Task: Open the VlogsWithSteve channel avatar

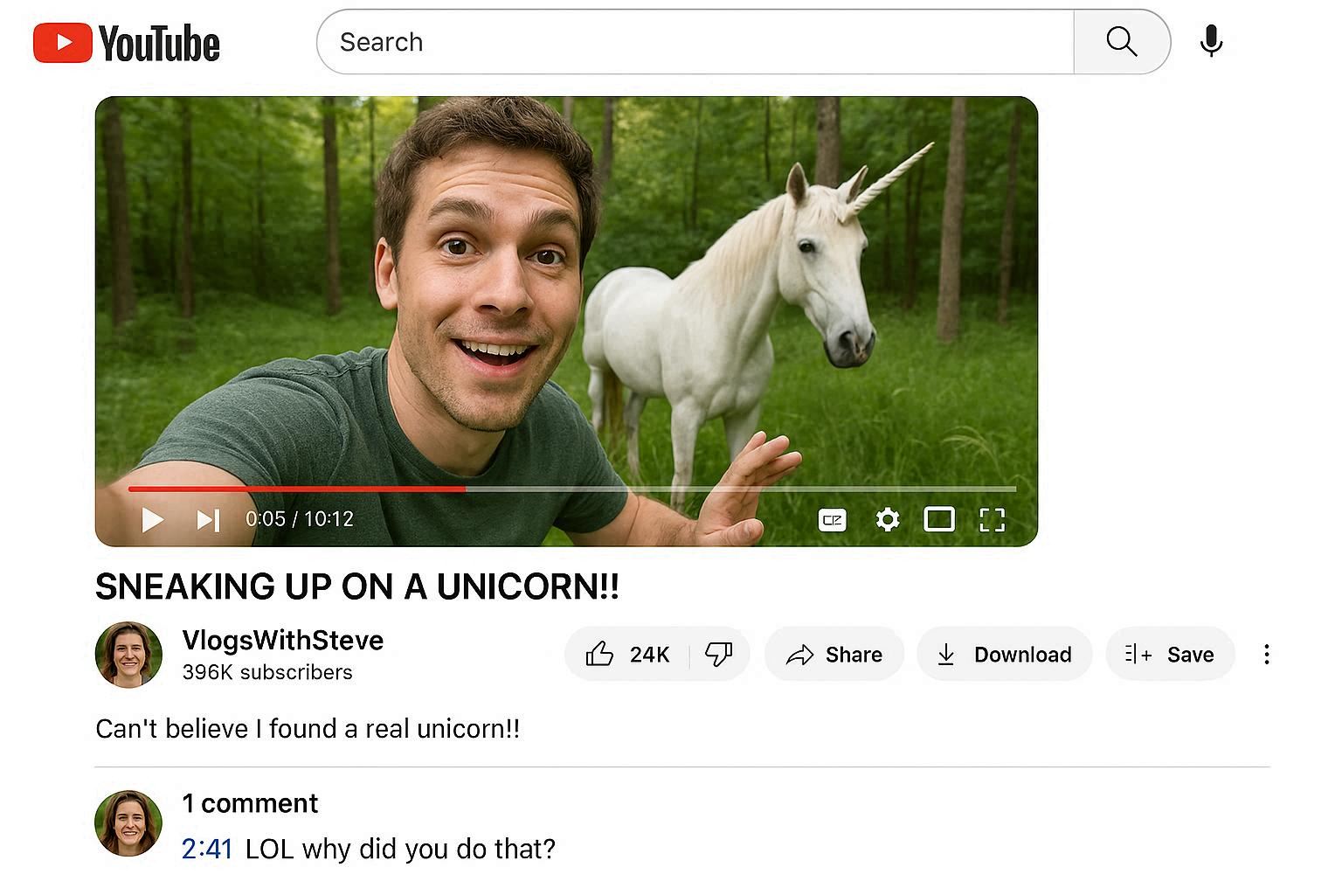Action: [128, 655]
